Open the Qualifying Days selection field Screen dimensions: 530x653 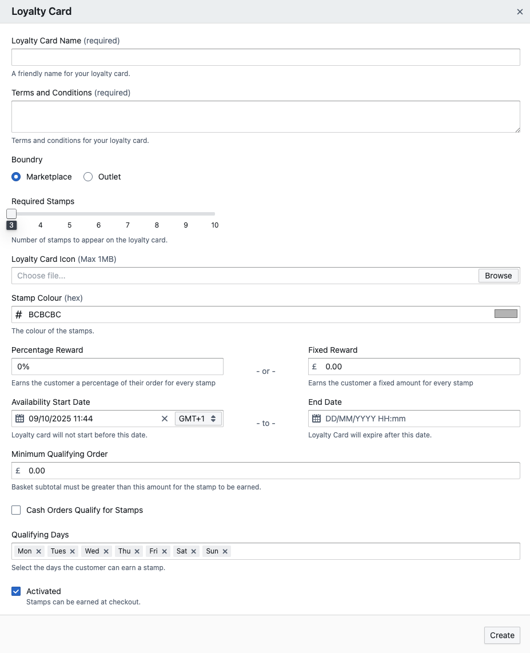point(372,551)
